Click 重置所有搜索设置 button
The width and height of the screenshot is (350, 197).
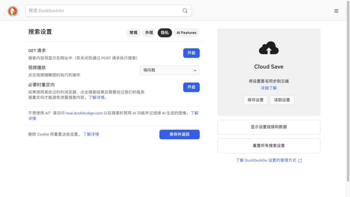pos(269,146)
